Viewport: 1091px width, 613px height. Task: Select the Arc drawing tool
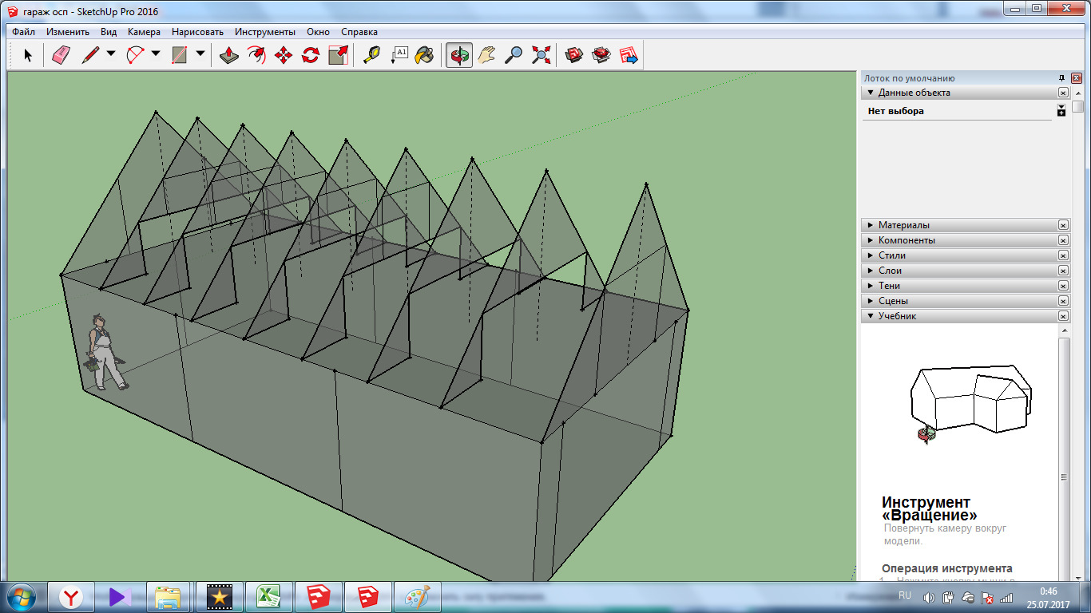pos(135,55)
